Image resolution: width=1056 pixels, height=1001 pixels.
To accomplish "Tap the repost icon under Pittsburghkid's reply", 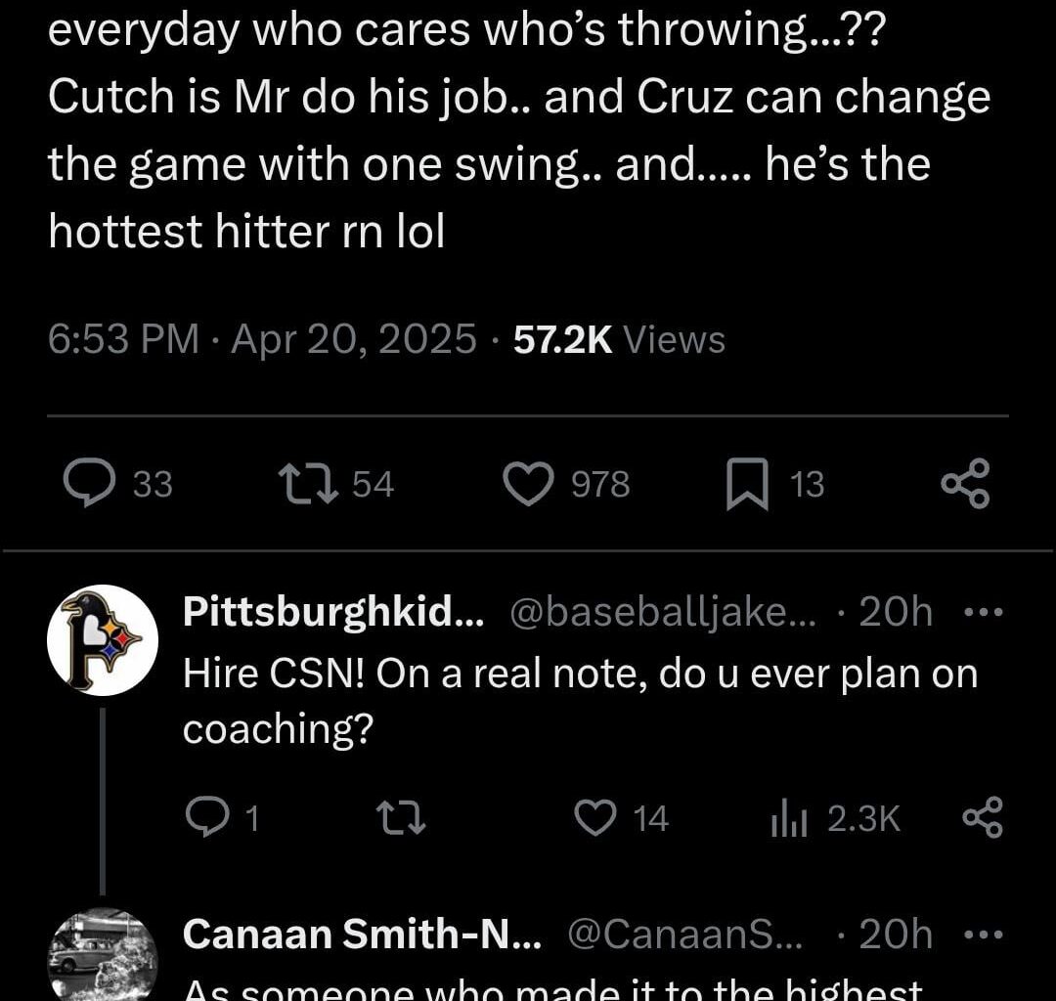I will [402, 819].
